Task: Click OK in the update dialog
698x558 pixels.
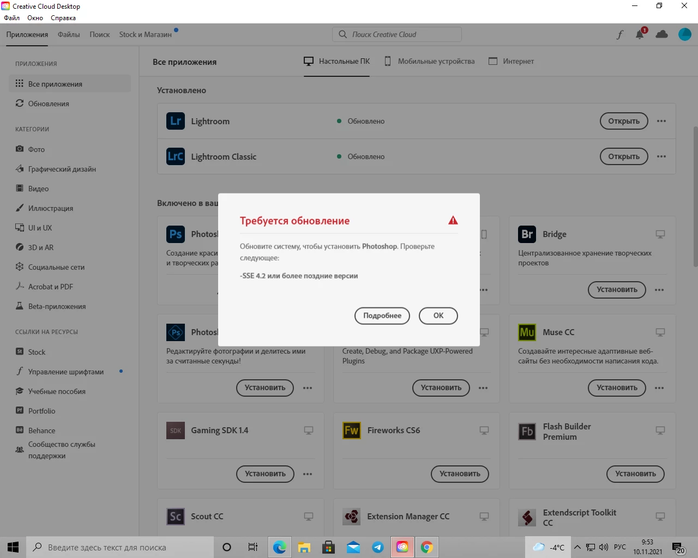Action: click(438, 316)
